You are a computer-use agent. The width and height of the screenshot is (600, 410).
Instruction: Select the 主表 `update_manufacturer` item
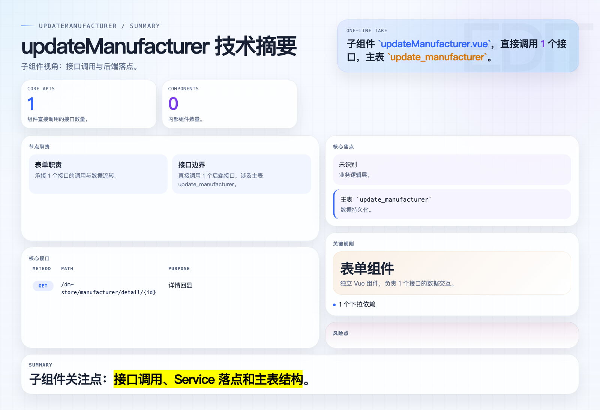452,204
